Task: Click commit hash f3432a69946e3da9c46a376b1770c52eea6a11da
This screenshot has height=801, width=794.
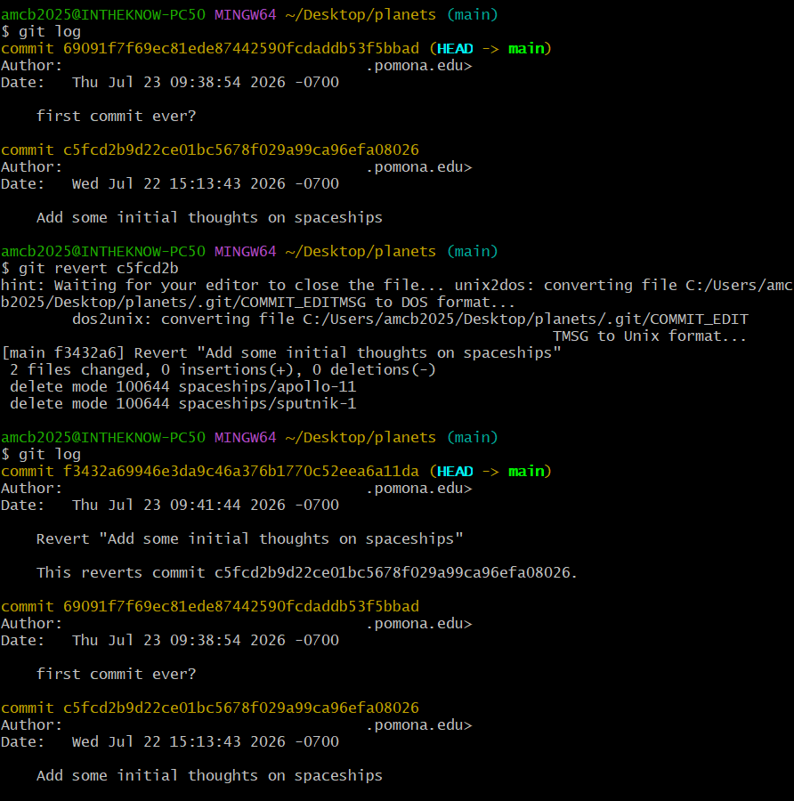Action: pyautogui.click(x=240, y=471)
